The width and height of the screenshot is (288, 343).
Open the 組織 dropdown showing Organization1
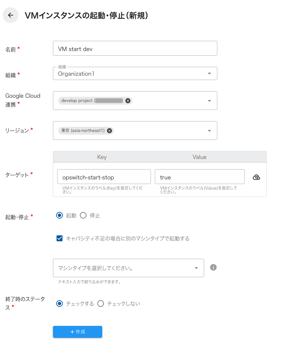[209, 74]
